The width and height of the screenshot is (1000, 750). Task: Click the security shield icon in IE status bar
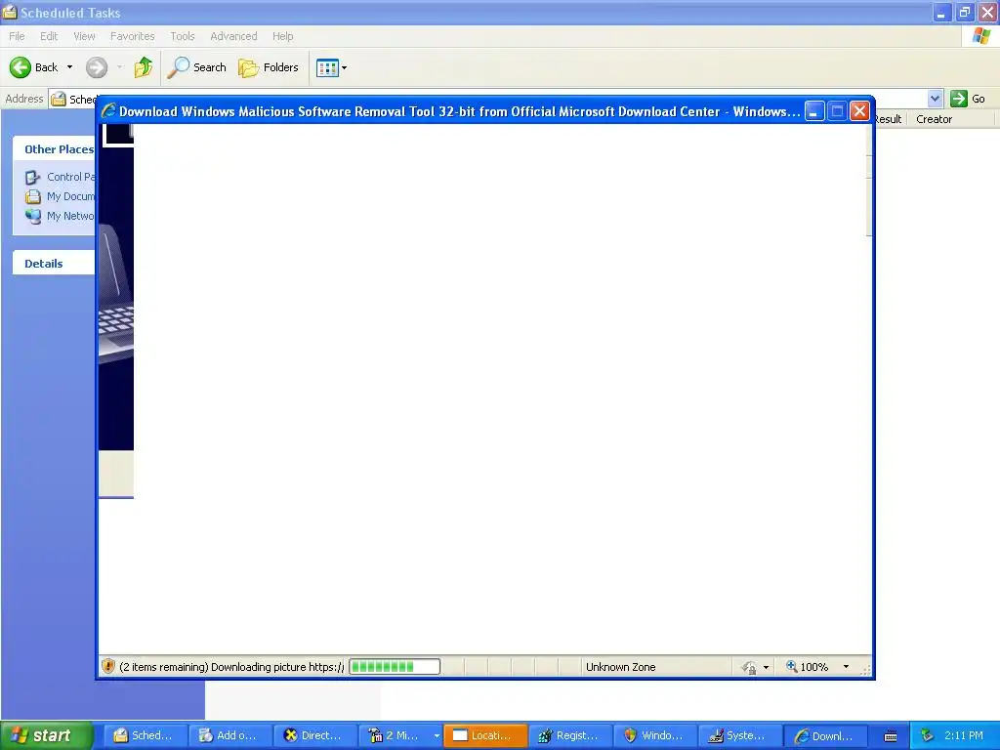tap(108, 666)
